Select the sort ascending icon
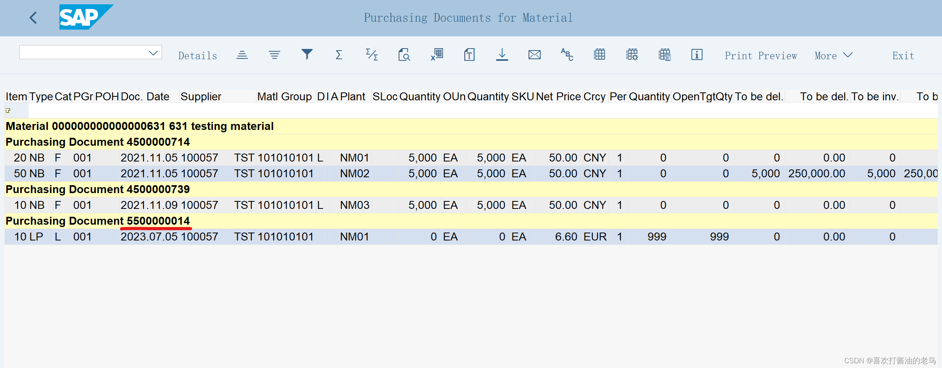The image size is (942, 368). coord(242,55)
